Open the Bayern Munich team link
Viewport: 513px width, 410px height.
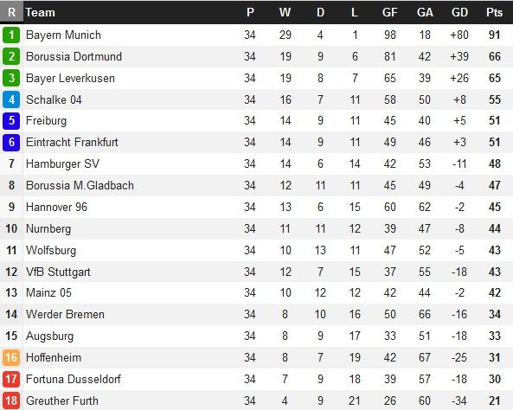(x=63, y=35)
